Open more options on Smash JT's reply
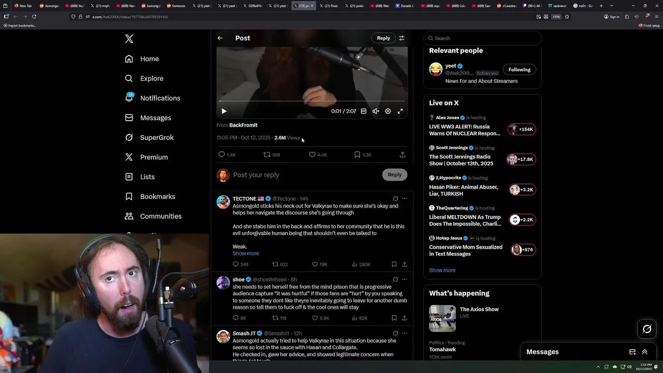 405,333
